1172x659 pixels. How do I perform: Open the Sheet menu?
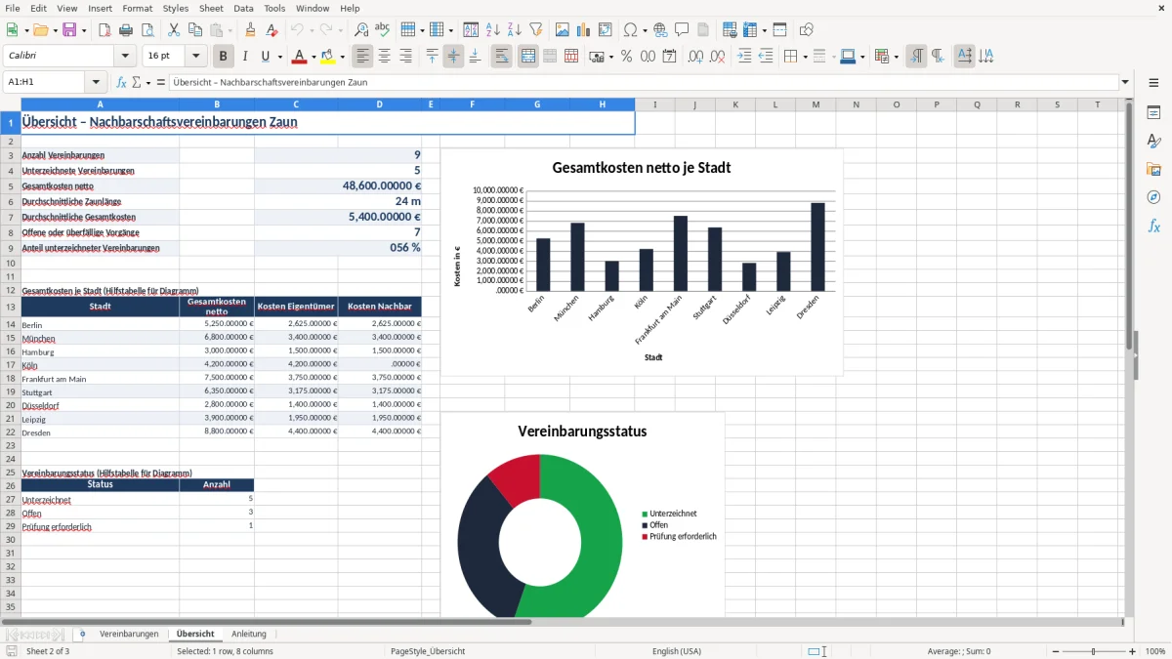[211, 8]
